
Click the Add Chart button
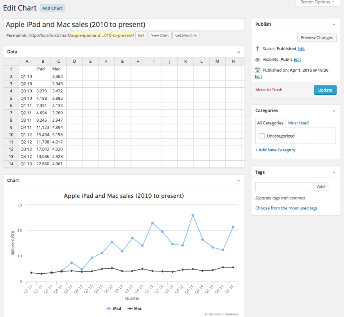click(52, 8)
